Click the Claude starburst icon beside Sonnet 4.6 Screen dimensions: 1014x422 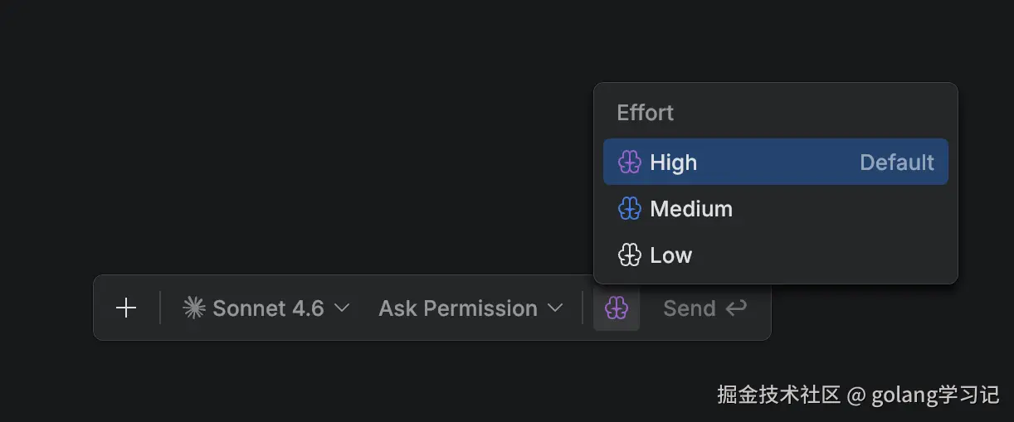[x=194, y=308]
